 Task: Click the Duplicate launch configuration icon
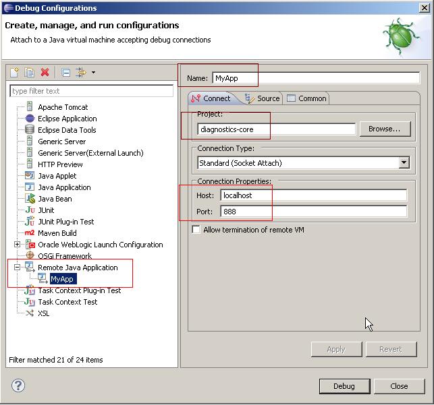pyautogui.click(x=29, y=73)
